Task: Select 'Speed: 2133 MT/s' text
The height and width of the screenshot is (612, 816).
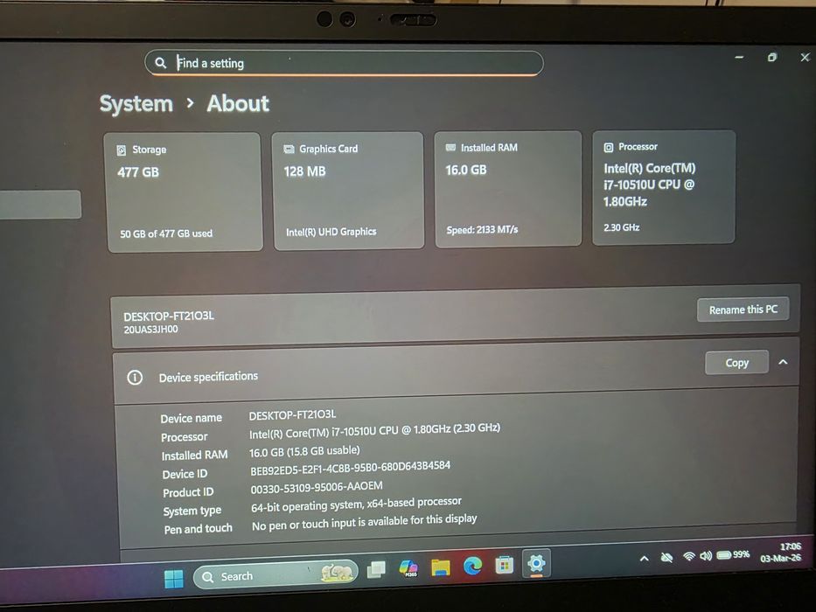Action: click(x=482, y=229)
